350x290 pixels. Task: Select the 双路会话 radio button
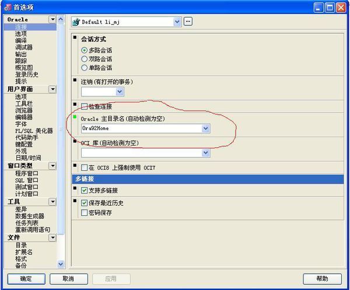tap(84, 59)
